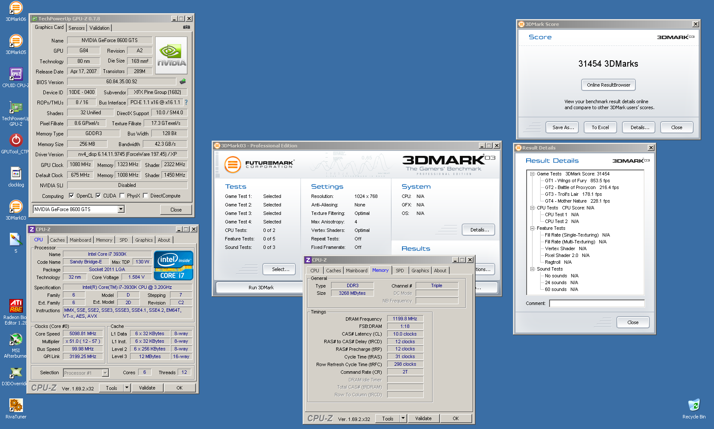Toggle the OpenCL checkbox in GPU-Z
714x429 pixels.
point(71,196)
